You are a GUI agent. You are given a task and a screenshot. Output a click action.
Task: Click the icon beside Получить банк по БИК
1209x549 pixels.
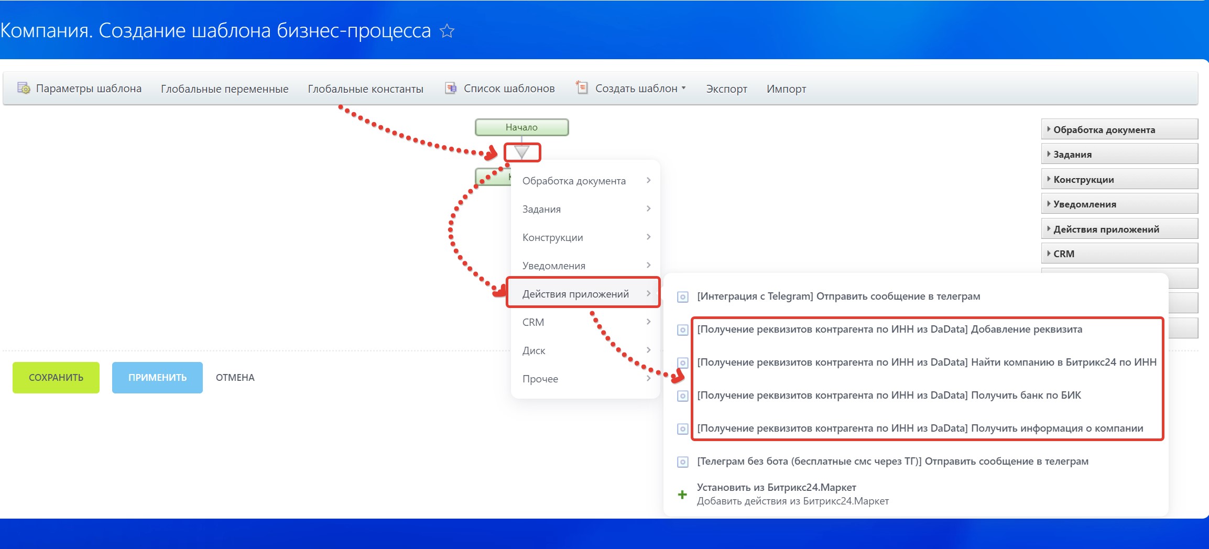tap(682, 396)
